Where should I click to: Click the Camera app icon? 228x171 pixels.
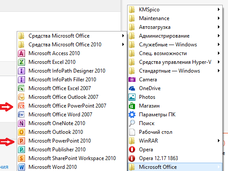(x=132, y=80)
